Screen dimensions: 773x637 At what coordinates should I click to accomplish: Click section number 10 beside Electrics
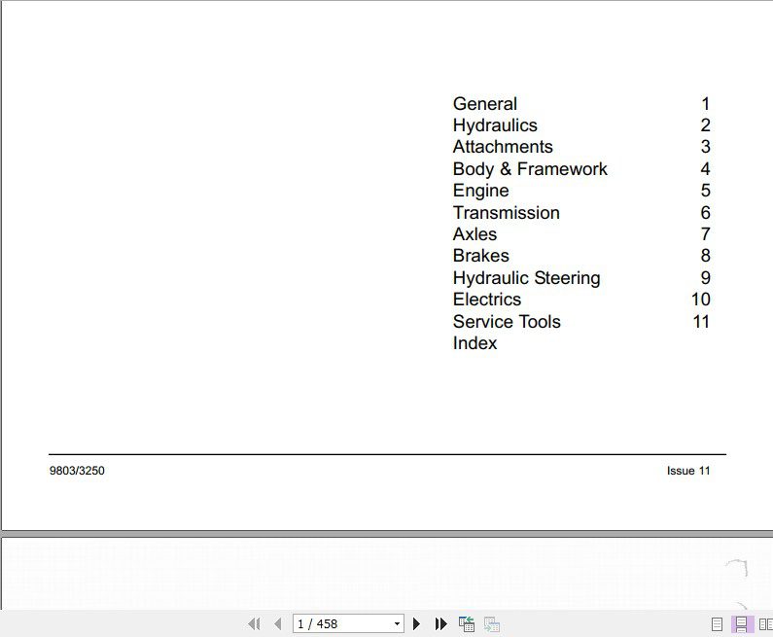click(700, 300)
